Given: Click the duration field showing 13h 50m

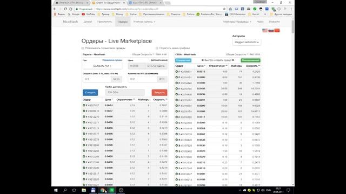Looking at the screenshot, I should click(125, 92).
